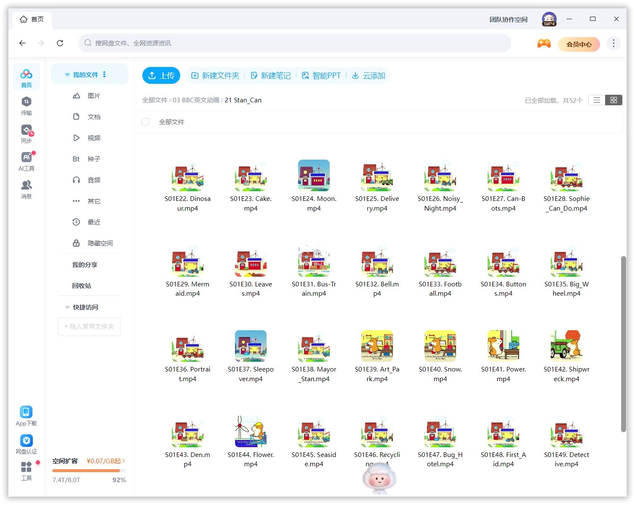Open the three-dot menu at top right
This screenshot has width=635, height=505.
tap(614, 43)
